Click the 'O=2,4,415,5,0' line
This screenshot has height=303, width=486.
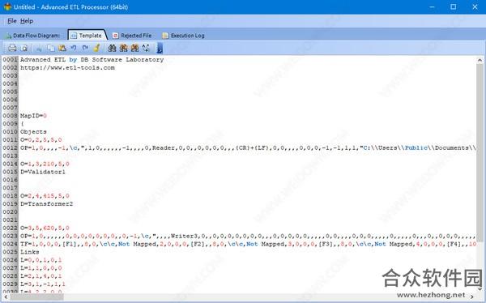[45, 196]
